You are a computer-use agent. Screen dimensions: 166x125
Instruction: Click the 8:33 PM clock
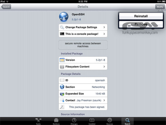[83, 2]
